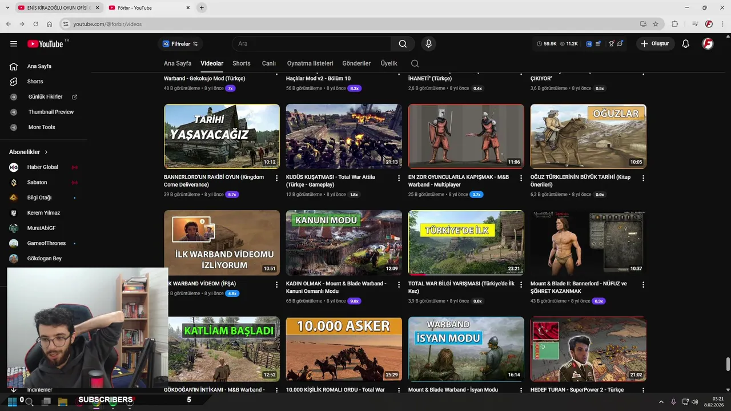This screenshot has width=731, height=411.
Task: Play the 10.000 ASKER thumbnail video
Action: (344, 349)
